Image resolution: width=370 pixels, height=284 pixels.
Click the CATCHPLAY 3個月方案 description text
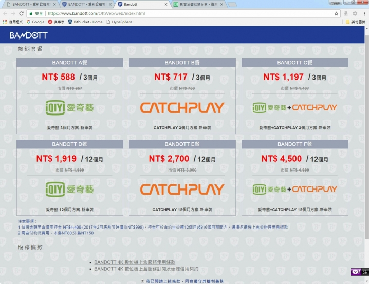[182, 128]
